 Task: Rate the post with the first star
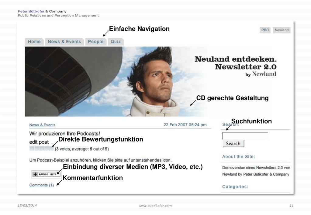(x=32, y=148)
